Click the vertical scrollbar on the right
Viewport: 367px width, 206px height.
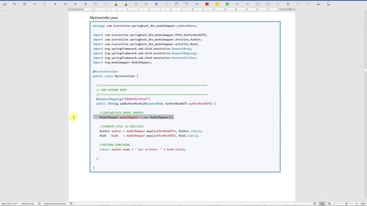365,105
